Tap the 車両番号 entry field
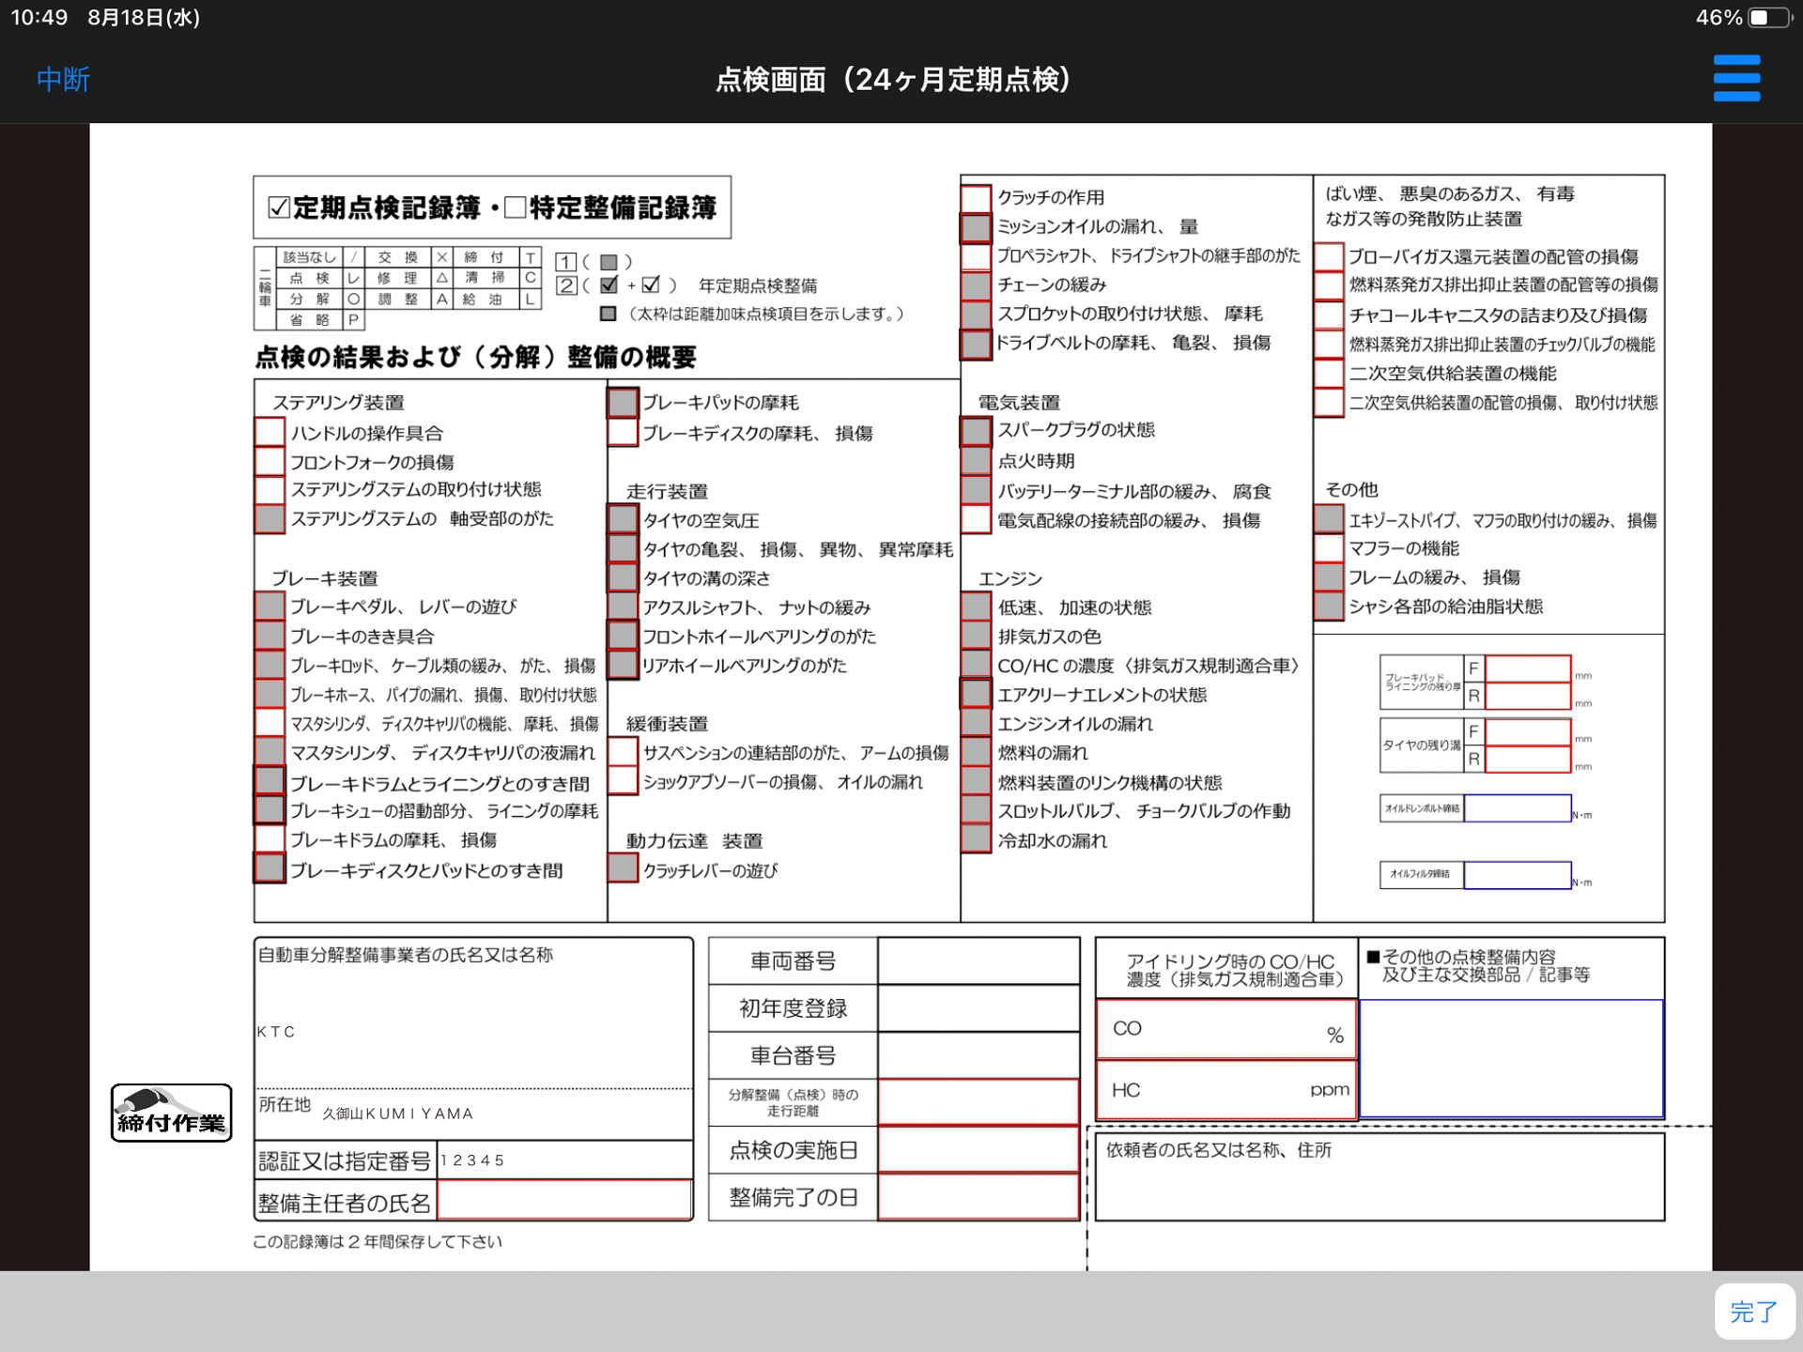 [979, 960]
